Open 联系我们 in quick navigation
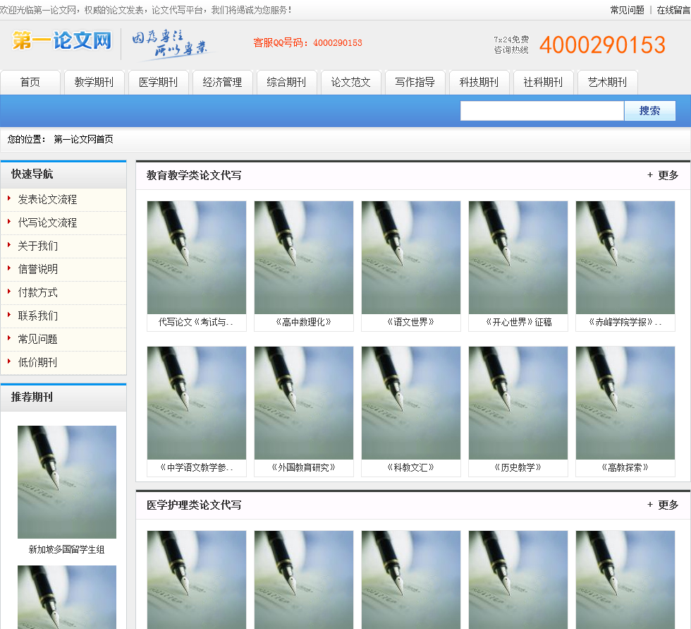The image size is (691, 629). (x=37, y=316)
